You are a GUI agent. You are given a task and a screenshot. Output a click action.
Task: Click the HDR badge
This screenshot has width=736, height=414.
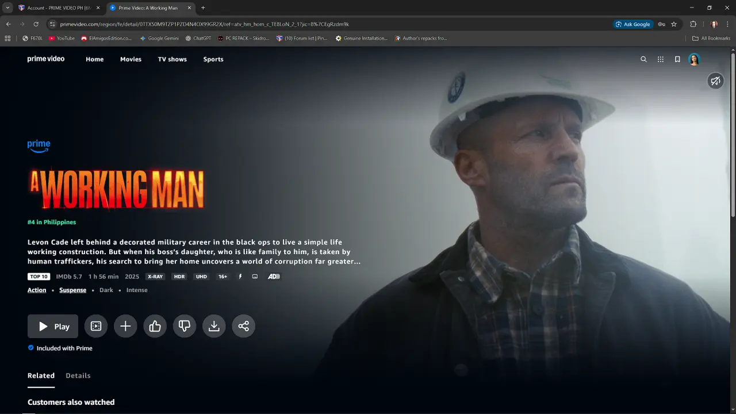(179, 277)
